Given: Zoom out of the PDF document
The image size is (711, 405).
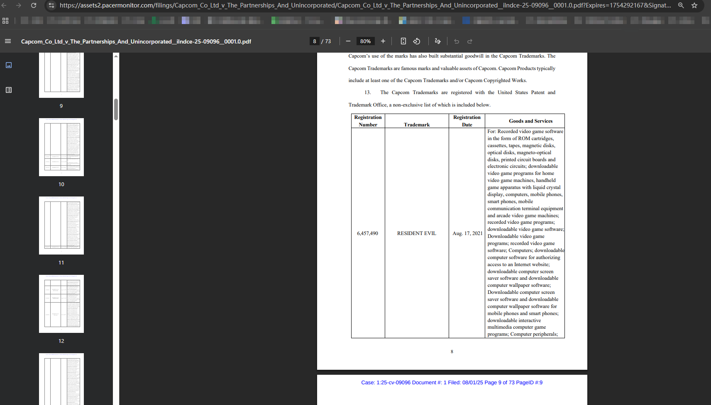Looking at the screenshot, I should point(348,41).
